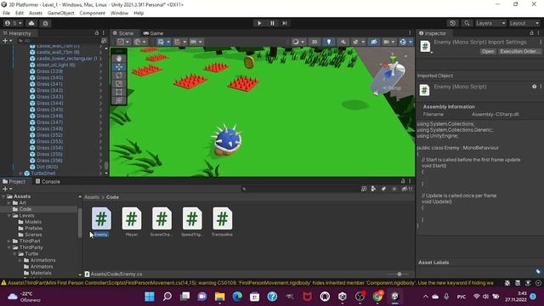The height and width of the screenshot is (306, 544).
Task: Select the Rect tool in Scene
Action: pos(119,92)
